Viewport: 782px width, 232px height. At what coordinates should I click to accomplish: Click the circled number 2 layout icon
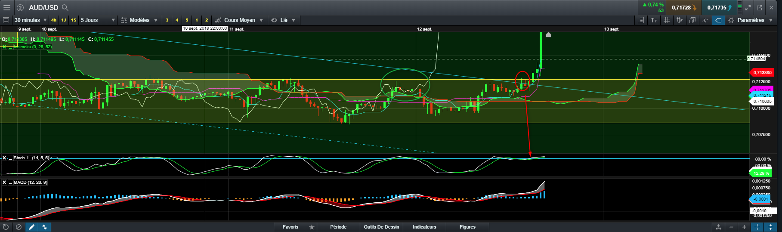[20, 8]
